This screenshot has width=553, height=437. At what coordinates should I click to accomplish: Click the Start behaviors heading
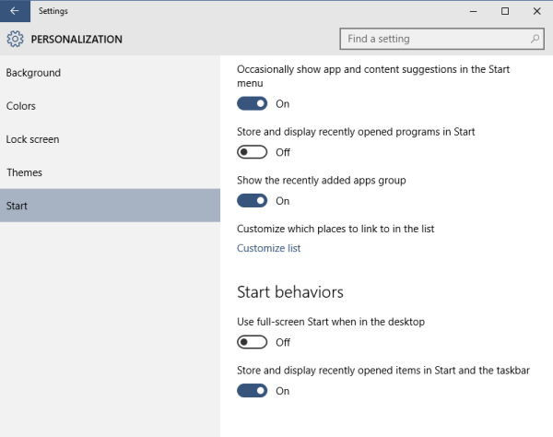[x=290, y=292]
